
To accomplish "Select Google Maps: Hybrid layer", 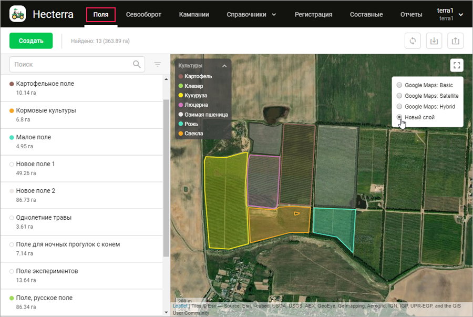I will pos(400,107).
